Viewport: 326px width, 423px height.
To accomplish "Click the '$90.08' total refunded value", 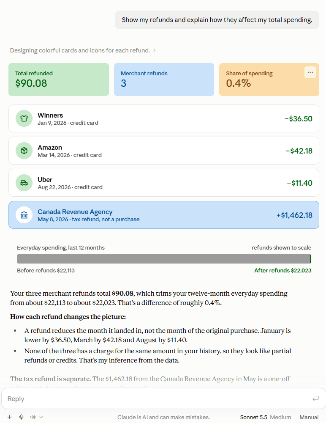I will pos(31,83).
